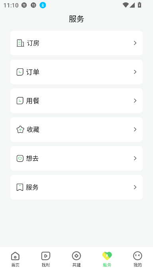The width and height of the screenshot is (153, 272).
Task: Tap the order icon beside 订单
Action: click(x=20, y=72)
